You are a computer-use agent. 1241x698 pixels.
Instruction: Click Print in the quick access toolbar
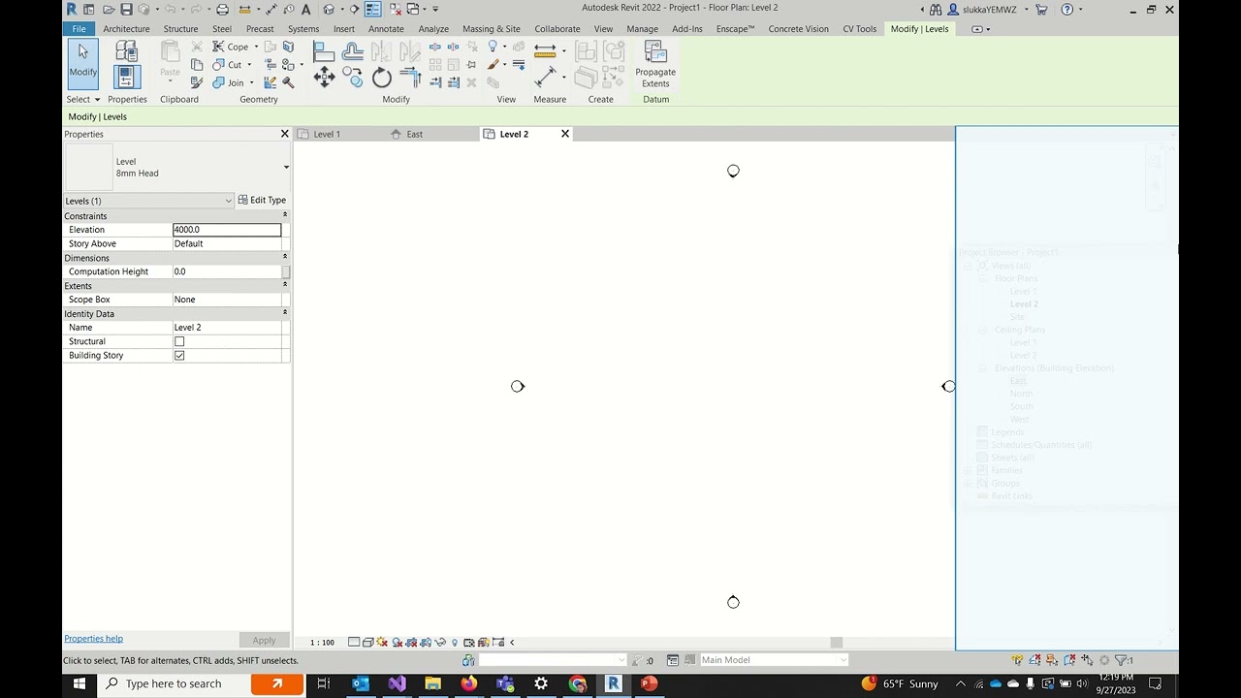(x=222, y=10)
